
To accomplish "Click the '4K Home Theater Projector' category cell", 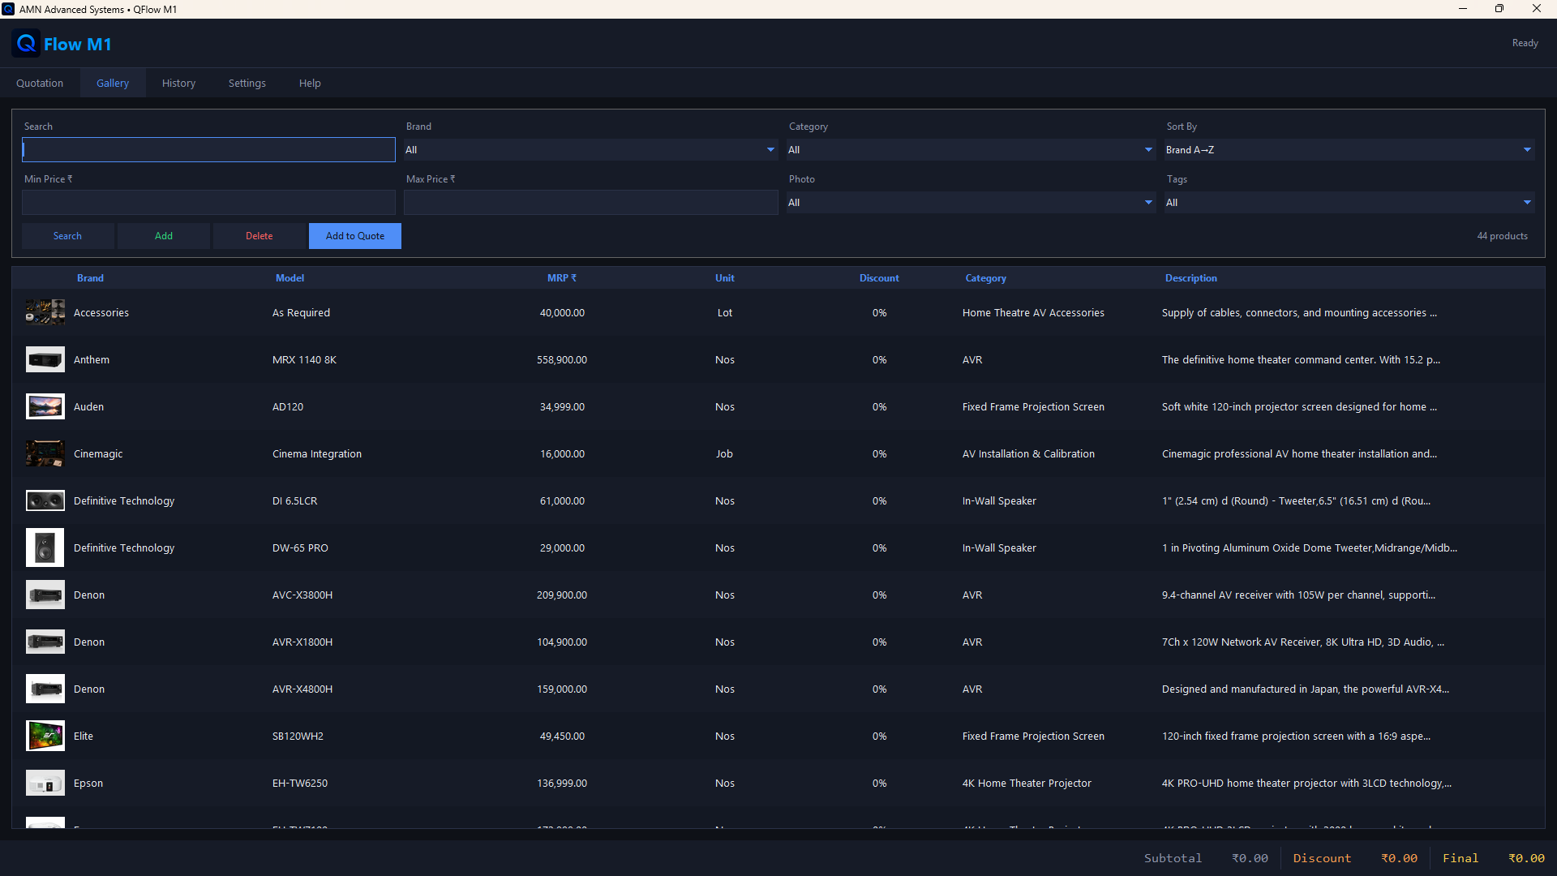I will (1027, 783).
